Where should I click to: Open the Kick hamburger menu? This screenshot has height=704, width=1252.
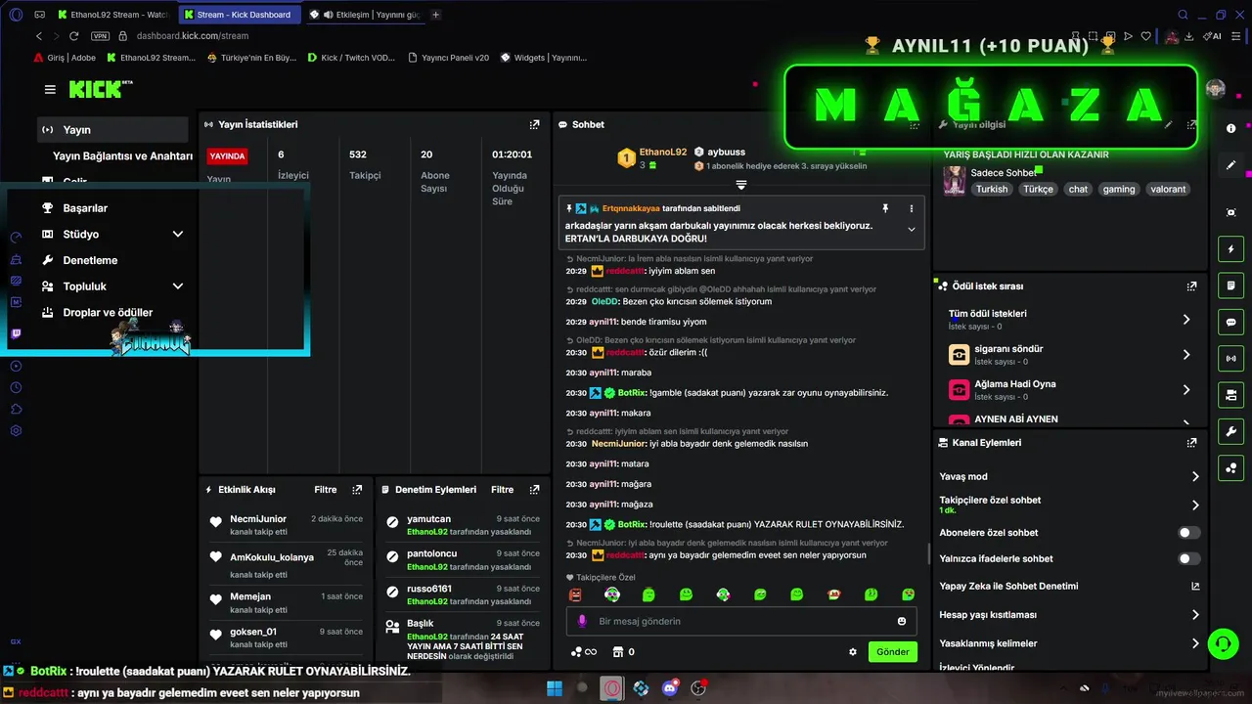coord(50,89)
